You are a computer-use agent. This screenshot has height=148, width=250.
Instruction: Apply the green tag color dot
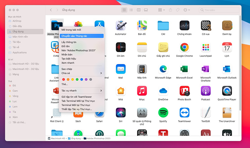77,79
